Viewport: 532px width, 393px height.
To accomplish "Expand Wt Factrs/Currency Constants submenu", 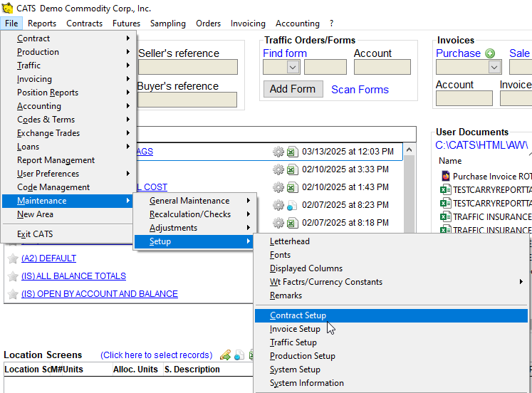I will coord(391,282).
